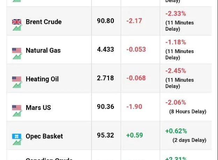Open the Mars US link
This screenshot has width=218, height=160.
click(38, 108)
